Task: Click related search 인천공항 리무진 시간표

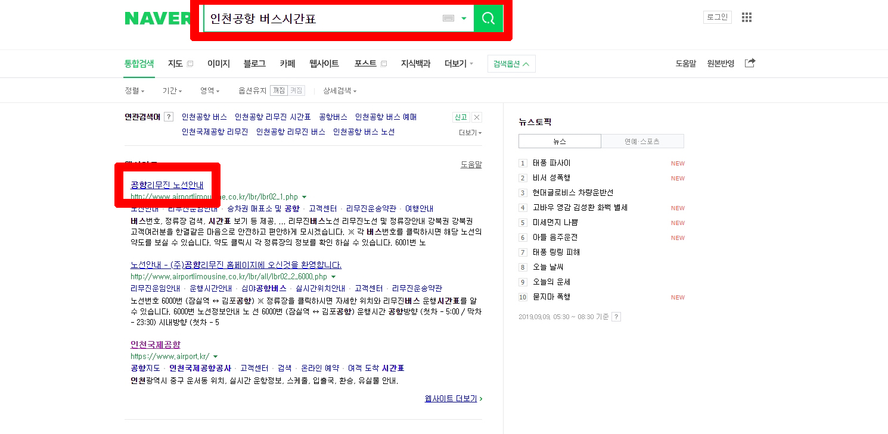Action: [273, 117]
